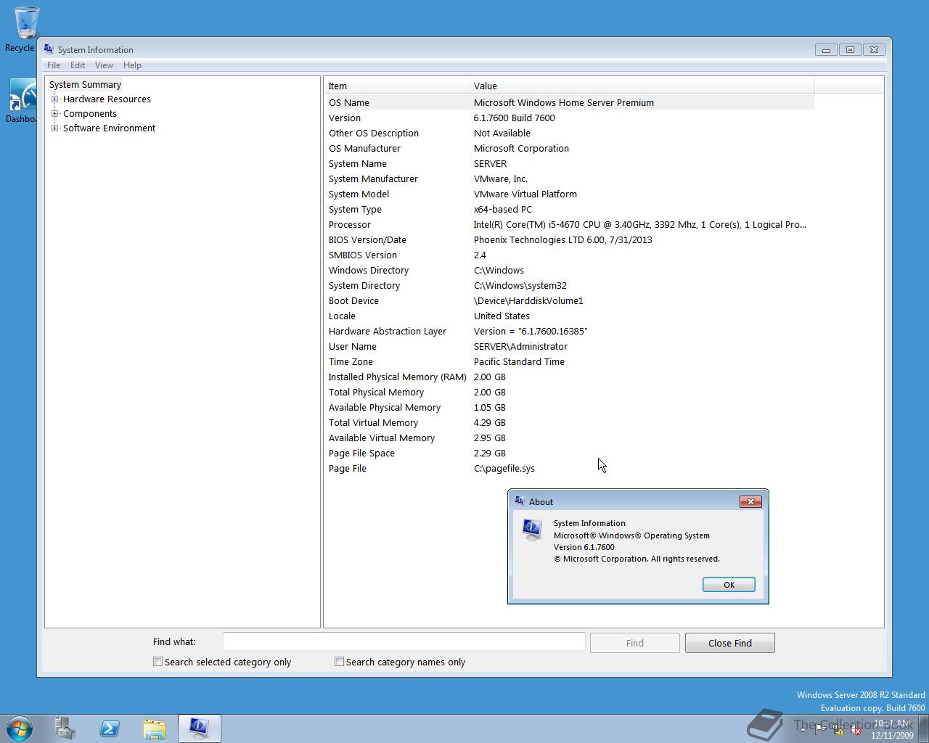The image size is (929, 743).
Task: Click OK in the About dialog
Action: click(x=729, y=585)
